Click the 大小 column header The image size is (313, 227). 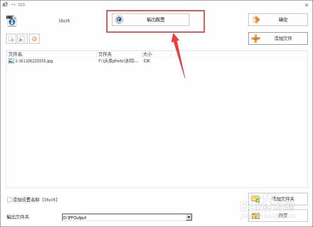(156, 54)
